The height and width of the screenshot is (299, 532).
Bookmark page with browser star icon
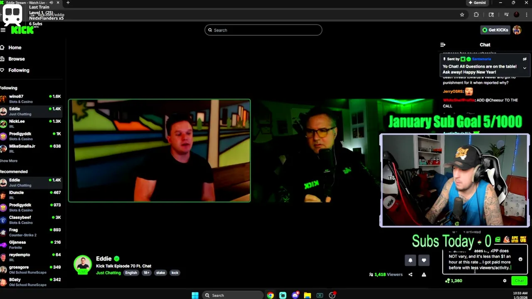point(462,15)
